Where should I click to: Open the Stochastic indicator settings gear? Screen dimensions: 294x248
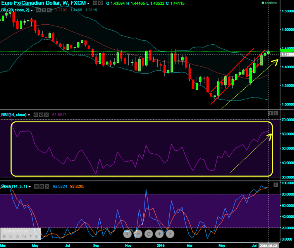coord(41,186)
